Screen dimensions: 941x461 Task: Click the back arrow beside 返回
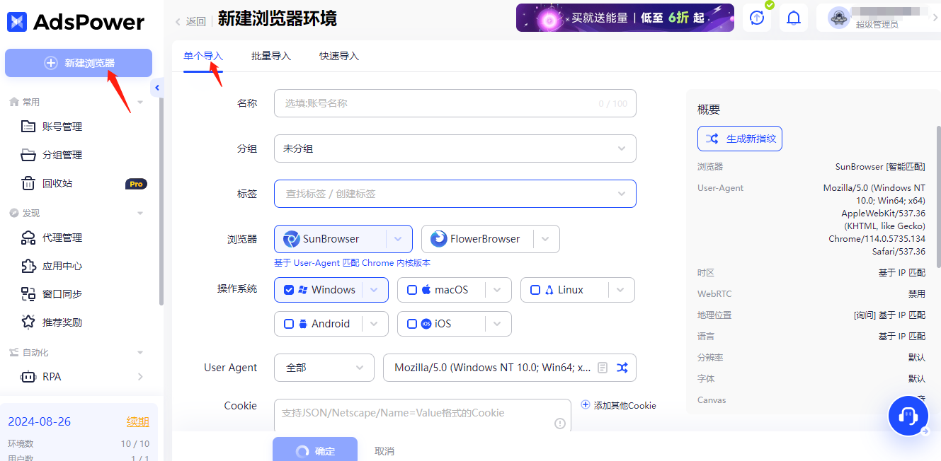click(178, 22)
